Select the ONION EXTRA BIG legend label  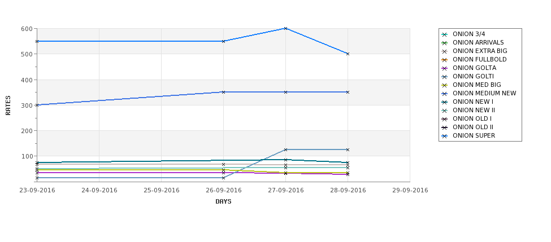coord(480,51)
